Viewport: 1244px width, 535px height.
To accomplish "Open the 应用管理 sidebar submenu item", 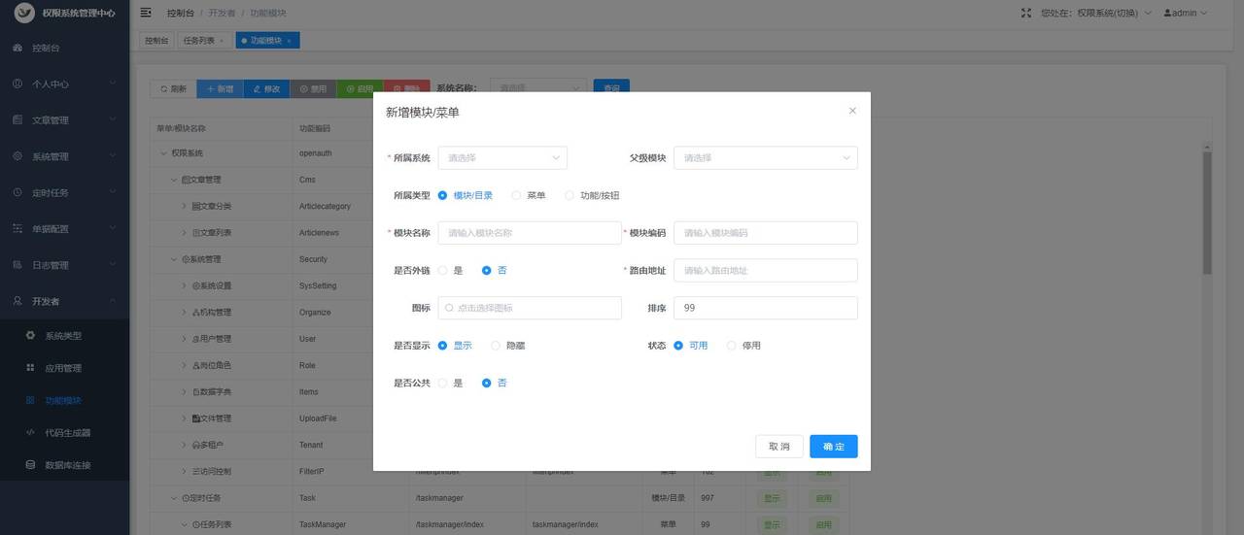I will click(x=64, y=368).
